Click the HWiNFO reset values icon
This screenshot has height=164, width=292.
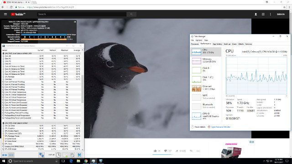pyautogui.click(x=72, y=155)
